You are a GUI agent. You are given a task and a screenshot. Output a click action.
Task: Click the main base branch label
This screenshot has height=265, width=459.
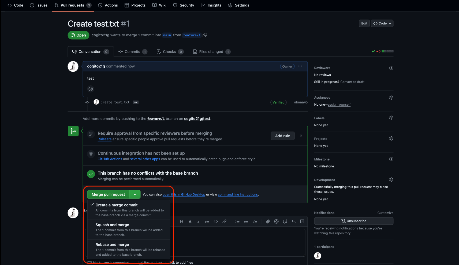(x=167, y=35)
